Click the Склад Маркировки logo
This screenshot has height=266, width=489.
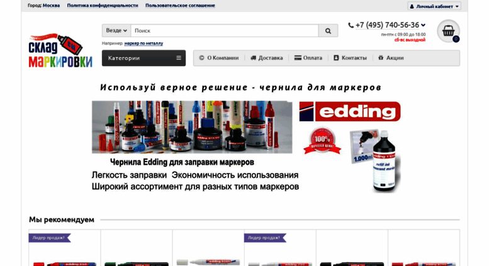pyautogui.click(x=60, y=50)
